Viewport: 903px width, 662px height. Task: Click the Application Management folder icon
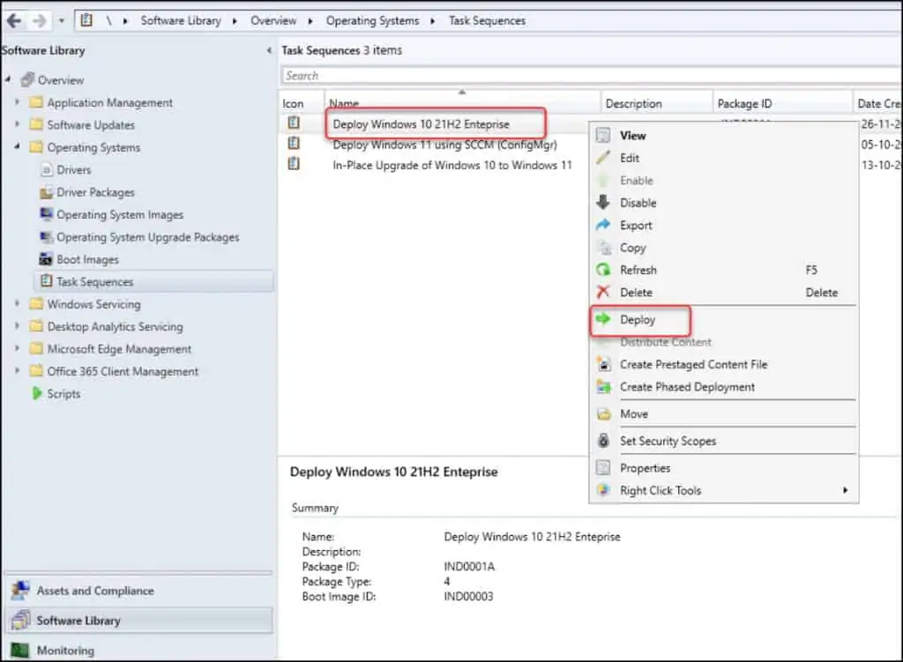[36, 102]
